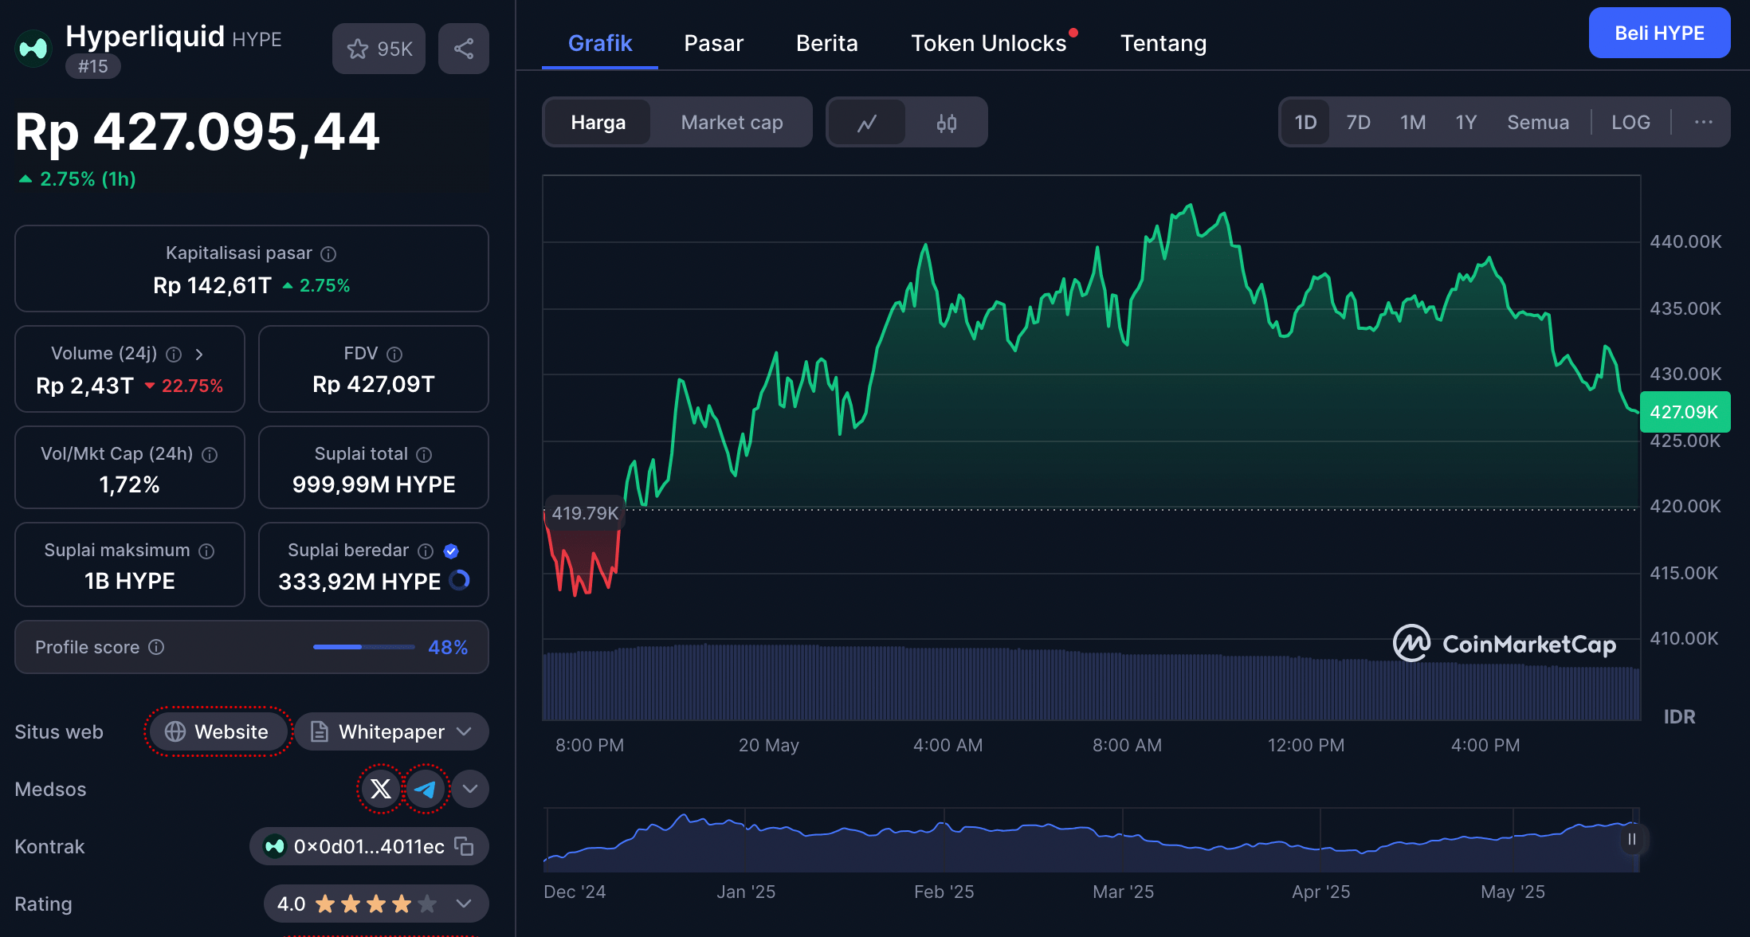This screenshot has width=1750, height=937.
Task: Expand more social media links chevron
Action: click(x=470, y=789)
